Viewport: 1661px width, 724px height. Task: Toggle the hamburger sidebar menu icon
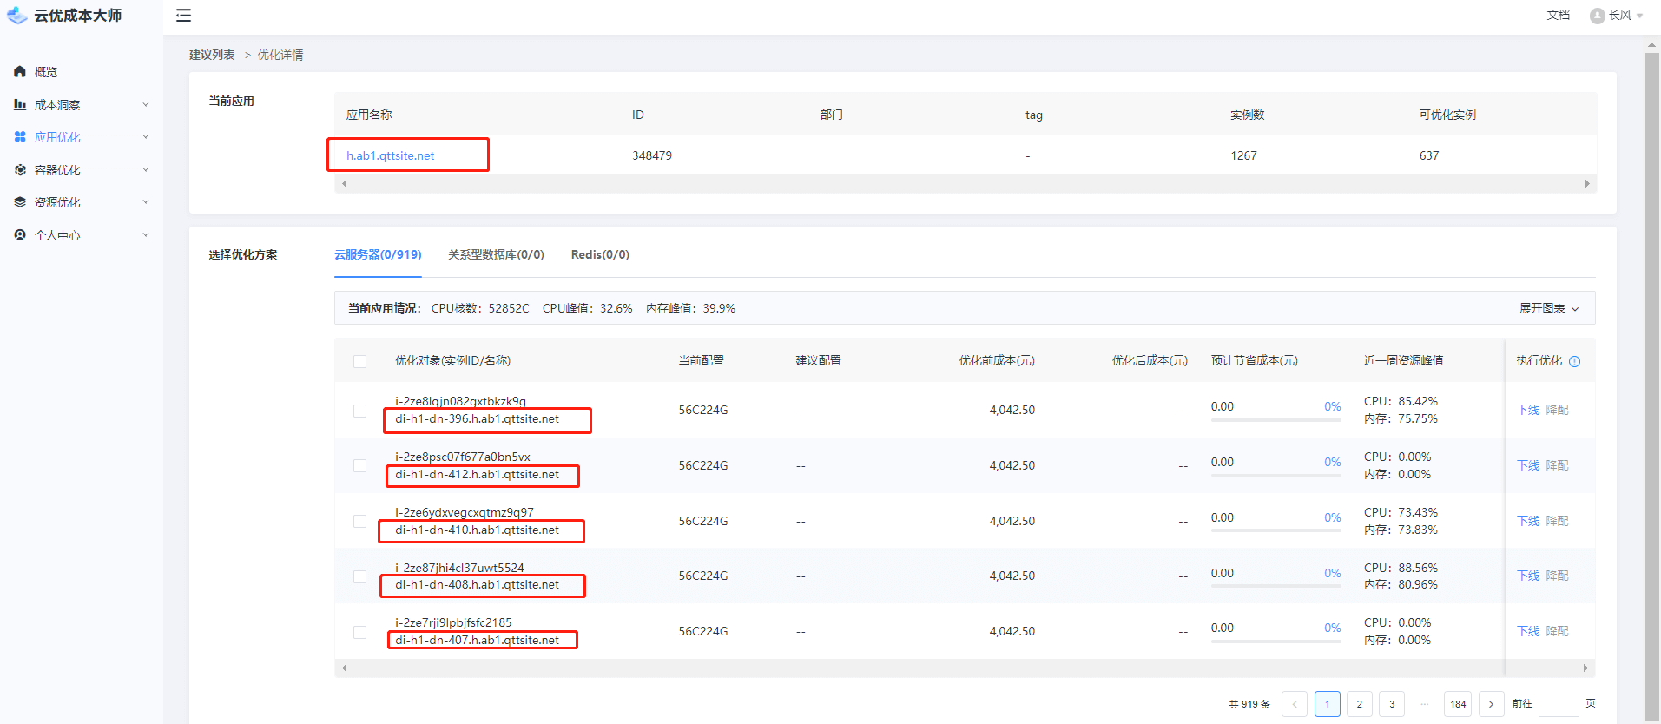[183, 16]
